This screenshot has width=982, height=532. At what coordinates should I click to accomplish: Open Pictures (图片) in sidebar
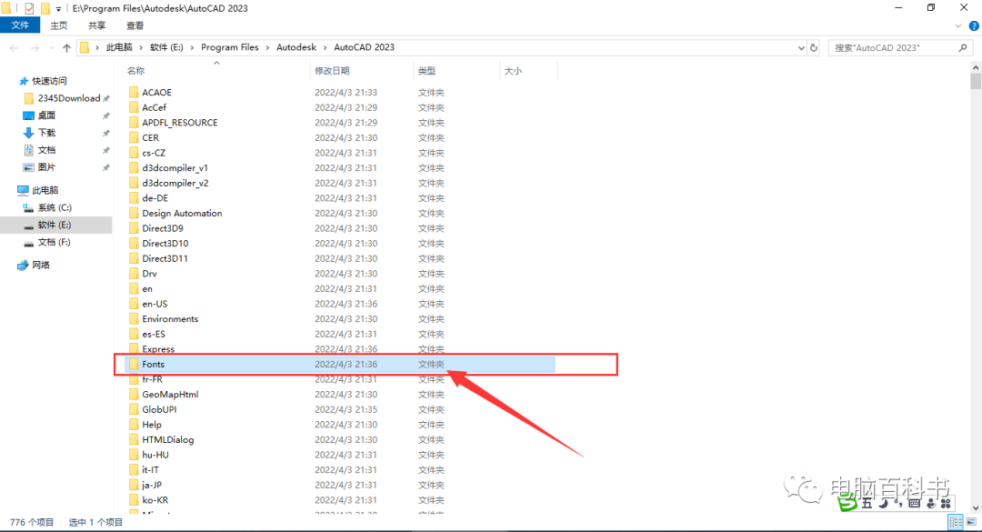coord(39,167)
